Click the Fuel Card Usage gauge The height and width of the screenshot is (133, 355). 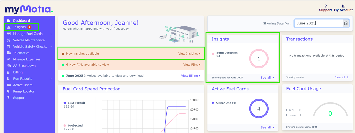point(330,110)
